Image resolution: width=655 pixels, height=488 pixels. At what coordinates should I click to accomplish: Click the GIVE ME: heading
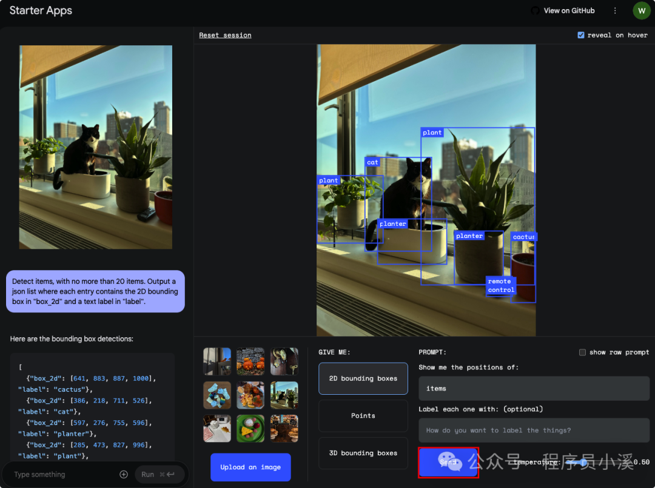pos(334,352)
